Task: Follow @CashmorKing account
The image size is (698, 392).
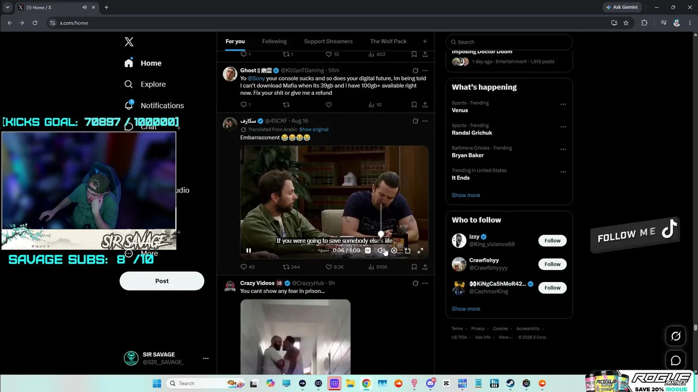Action: click(552, 287)
